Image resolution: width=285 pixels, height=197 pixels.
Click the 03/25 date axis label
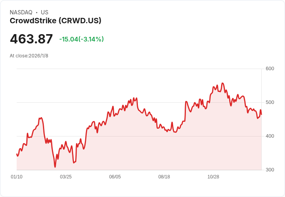tap(66, 176)
